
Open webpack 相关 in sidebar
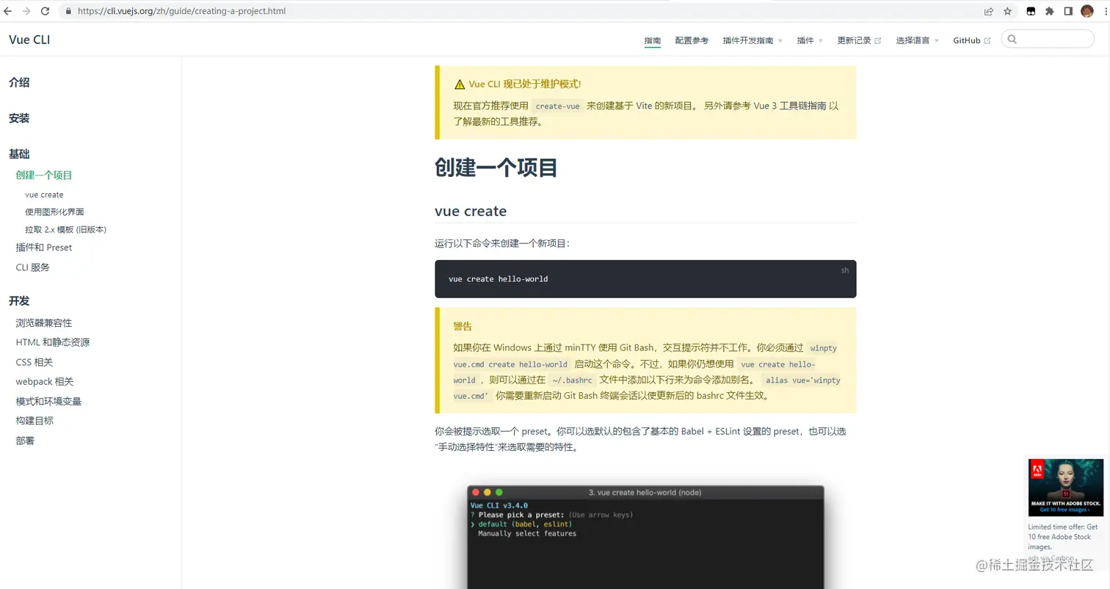click(45, 382)
